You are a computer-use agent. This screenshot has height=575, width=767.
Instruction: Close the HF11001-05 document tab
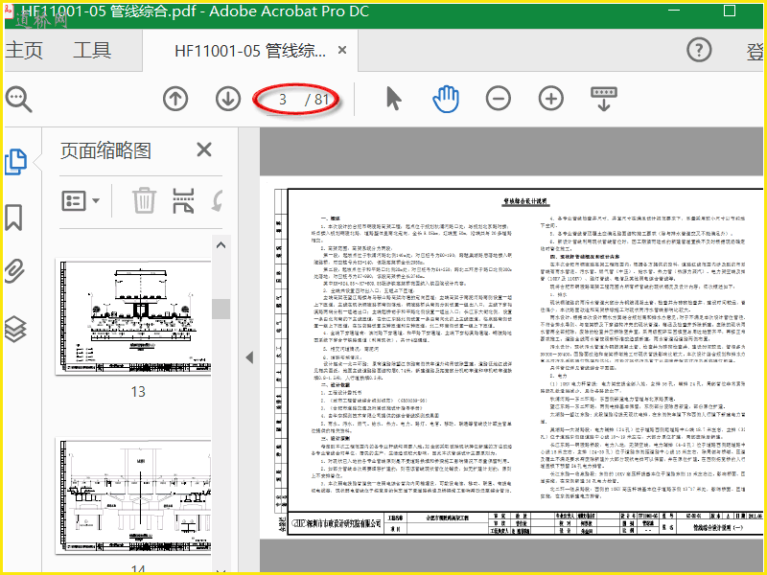[342, 50]
